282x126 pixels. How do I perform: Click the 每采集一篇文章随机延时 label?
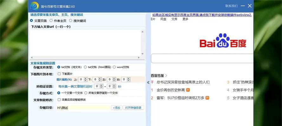(x=75, y=86)
